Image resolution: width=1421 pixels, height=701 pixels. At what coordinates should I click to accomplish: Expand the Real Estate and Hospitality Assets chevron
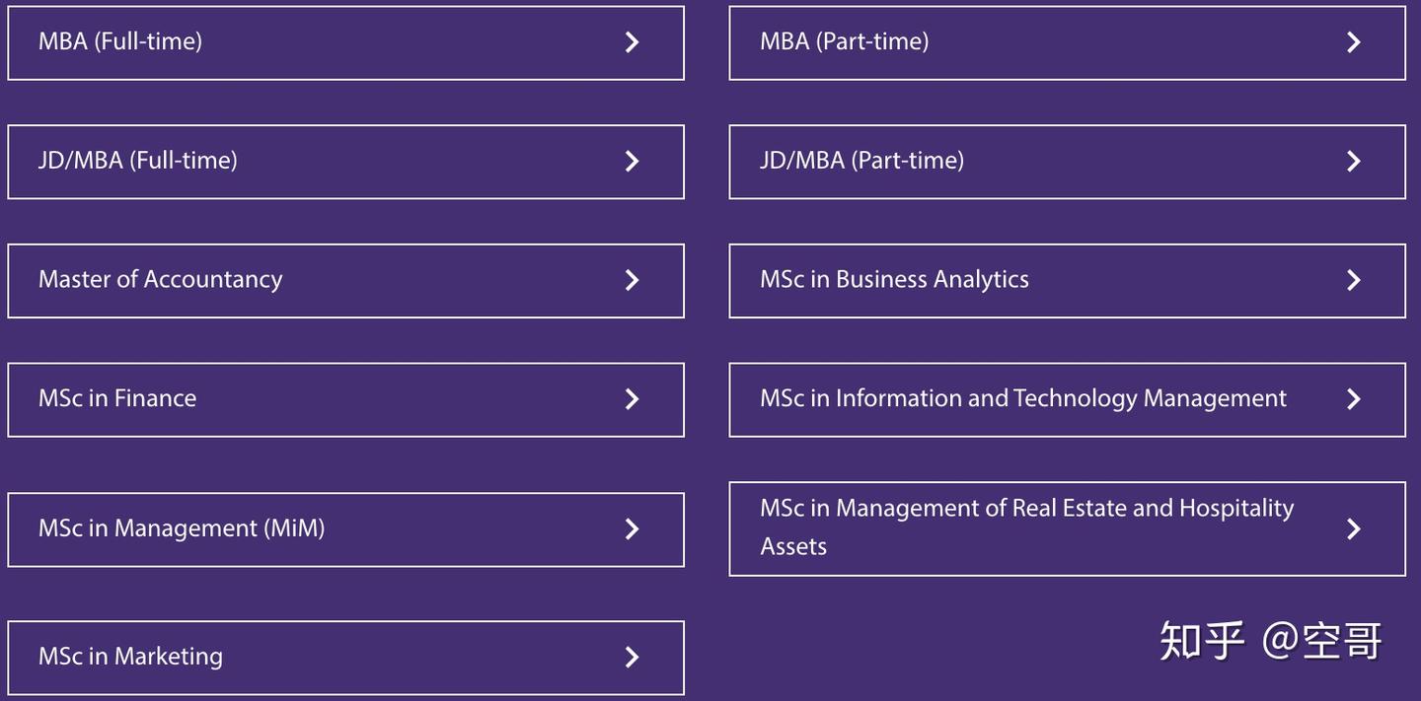click(1354, 529)
